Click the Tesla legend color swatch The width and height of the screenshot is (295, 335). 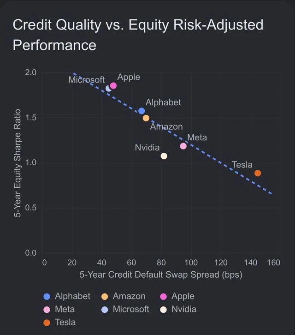[47, 323]
